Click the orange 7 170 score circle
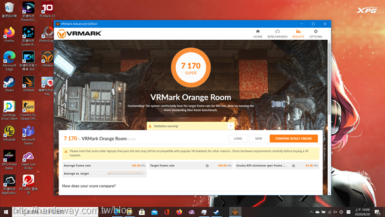385x217 pixels. (x=191, y=68)
